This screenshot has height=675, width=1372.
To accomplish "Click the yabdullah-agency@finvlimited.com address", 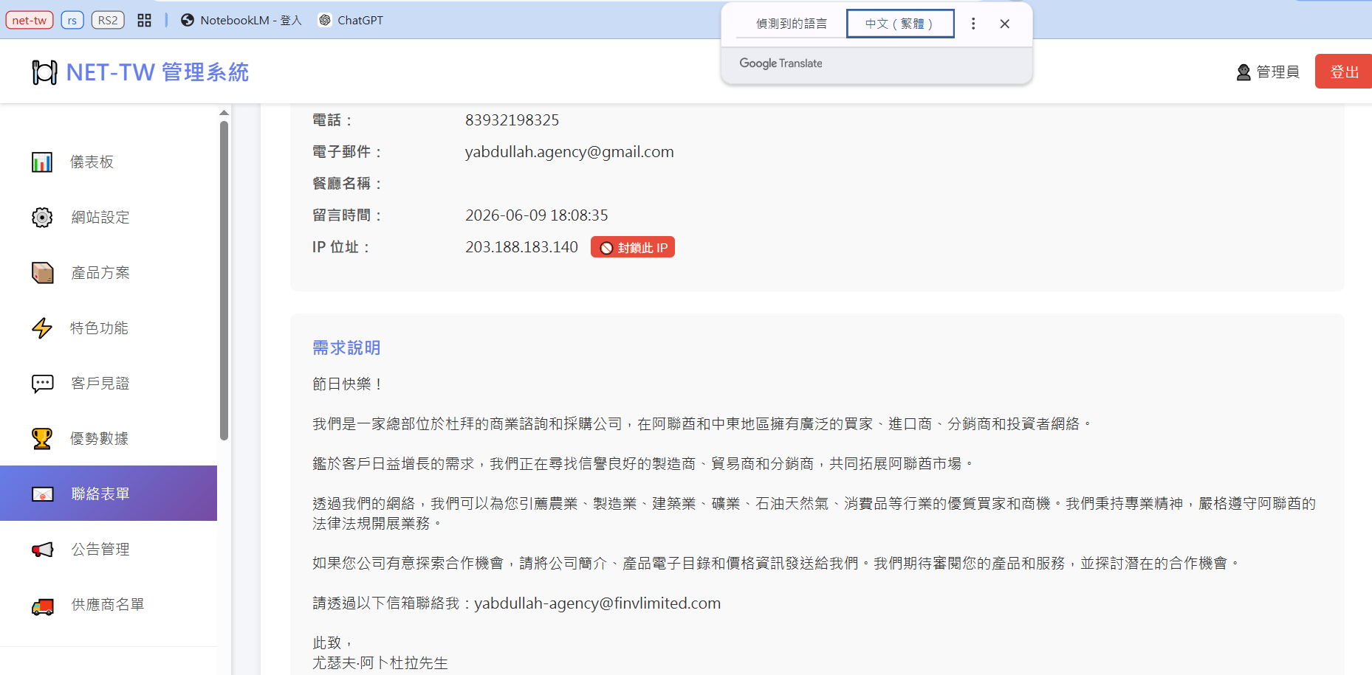I will (597, 603).
